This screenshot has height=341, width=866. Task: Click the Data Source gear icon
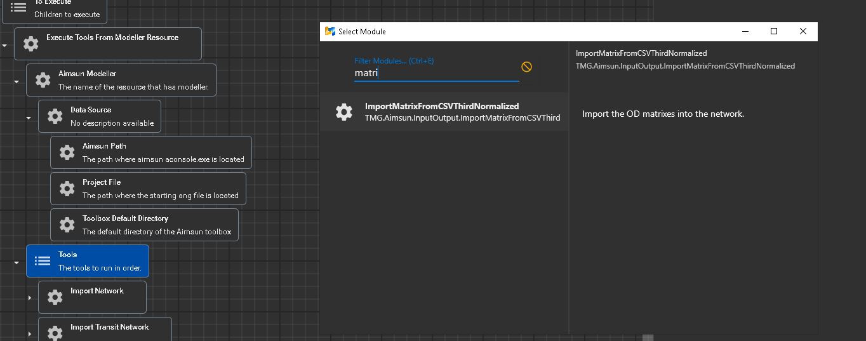coord(55,116)
